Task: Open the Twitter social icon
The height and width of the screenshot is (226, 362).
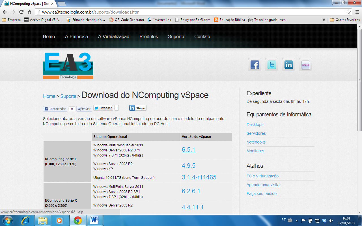Action: (x=271, y=65)
